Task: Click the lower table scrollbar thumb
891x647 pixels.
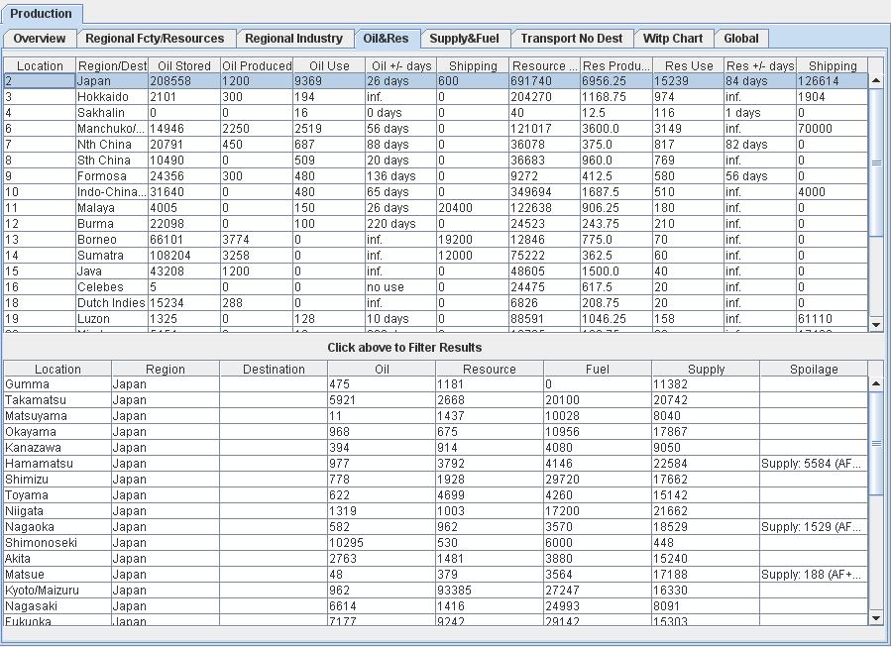Action: (x=876, y=443)
